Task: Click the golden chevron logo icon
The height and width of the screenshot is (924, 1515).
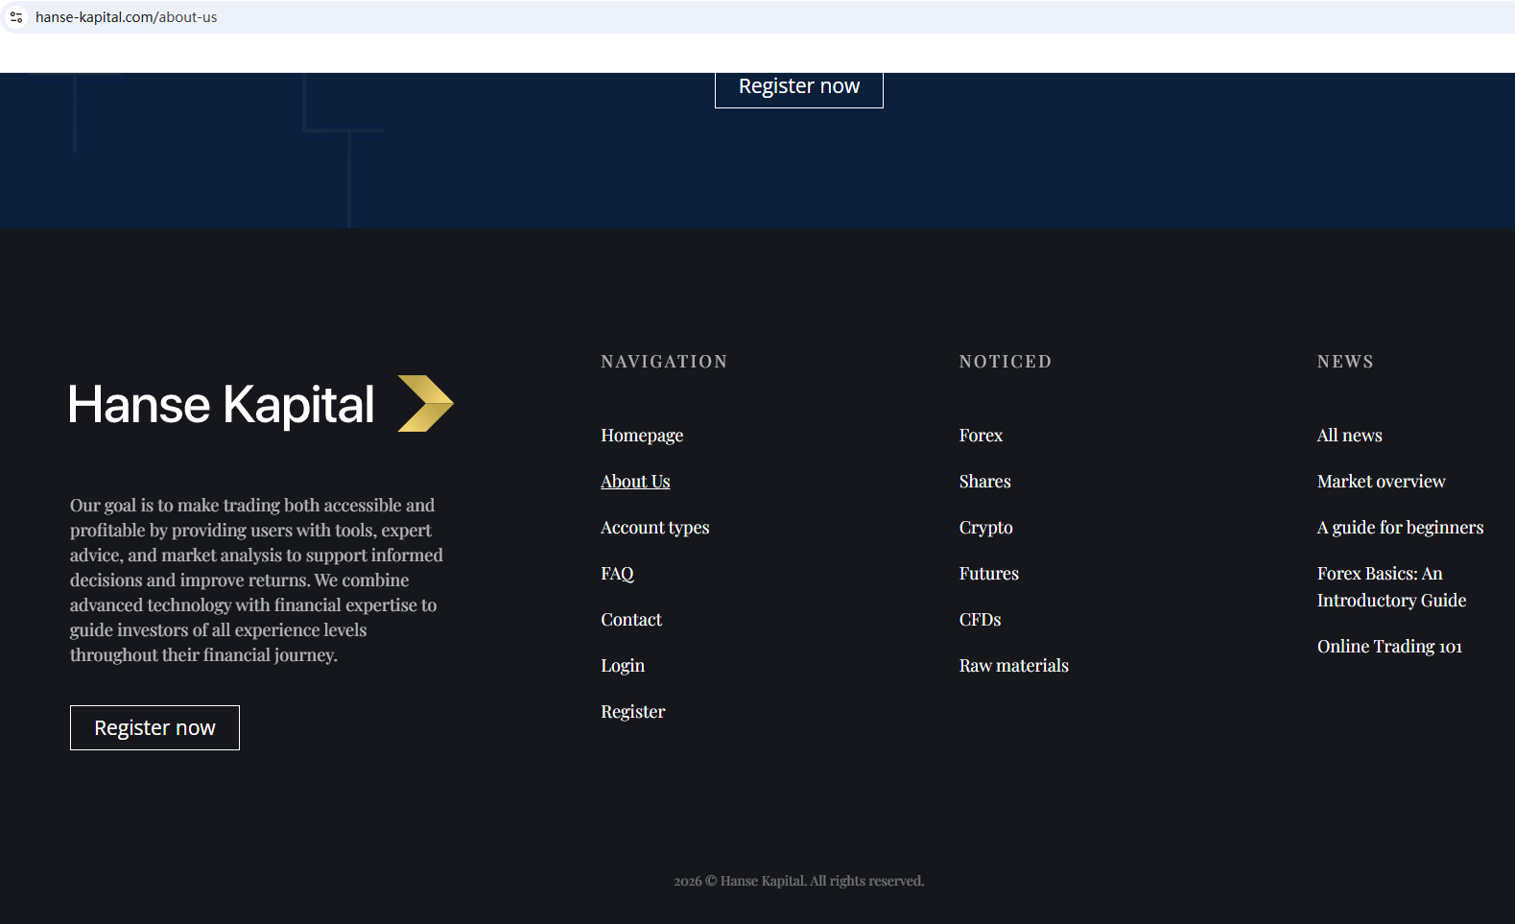Action: pos(426,403)
